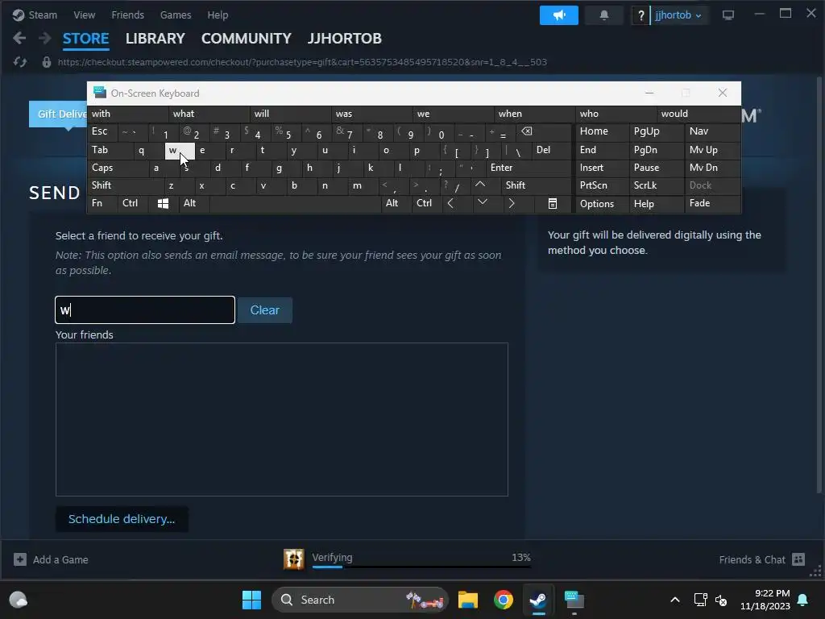Go to the LIBRARY tab
825x619 pixels.
(155, 39)
